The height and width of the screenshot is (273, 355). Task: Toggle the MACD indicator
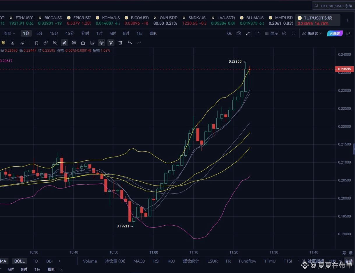(x=139, y=261)
